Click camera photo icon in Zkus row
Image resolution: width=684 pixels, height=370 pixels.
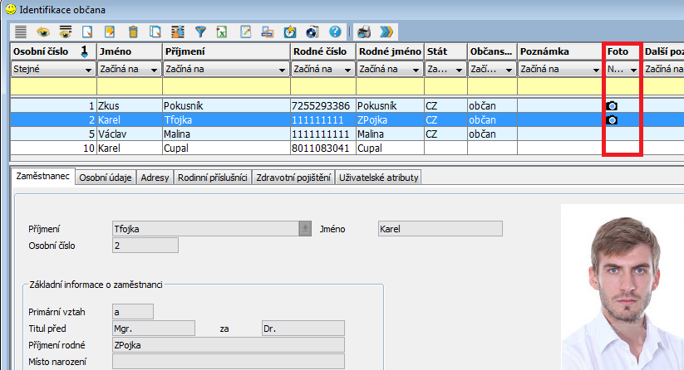click(613, 106)
